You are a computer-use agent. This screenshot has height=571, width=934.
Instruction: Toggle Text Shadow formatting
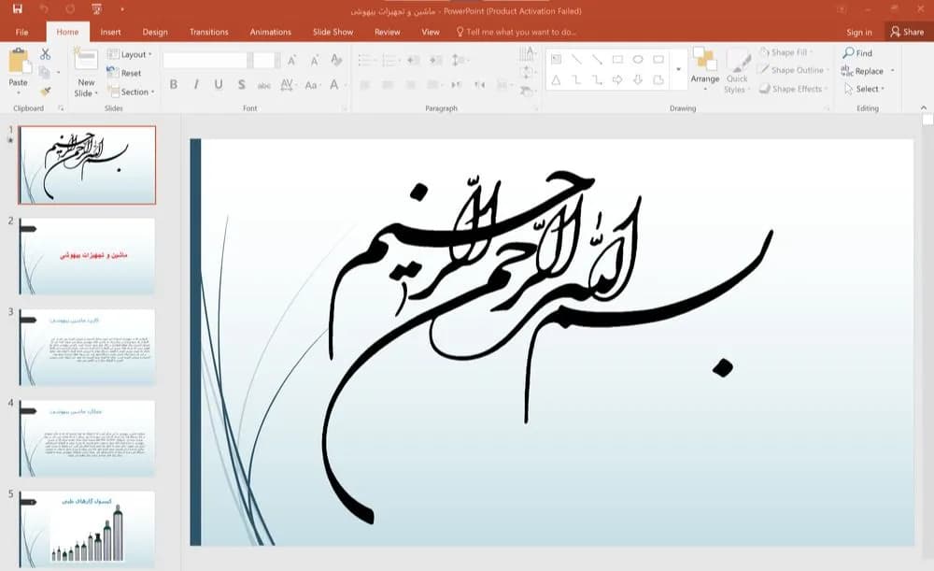[241, 85]
